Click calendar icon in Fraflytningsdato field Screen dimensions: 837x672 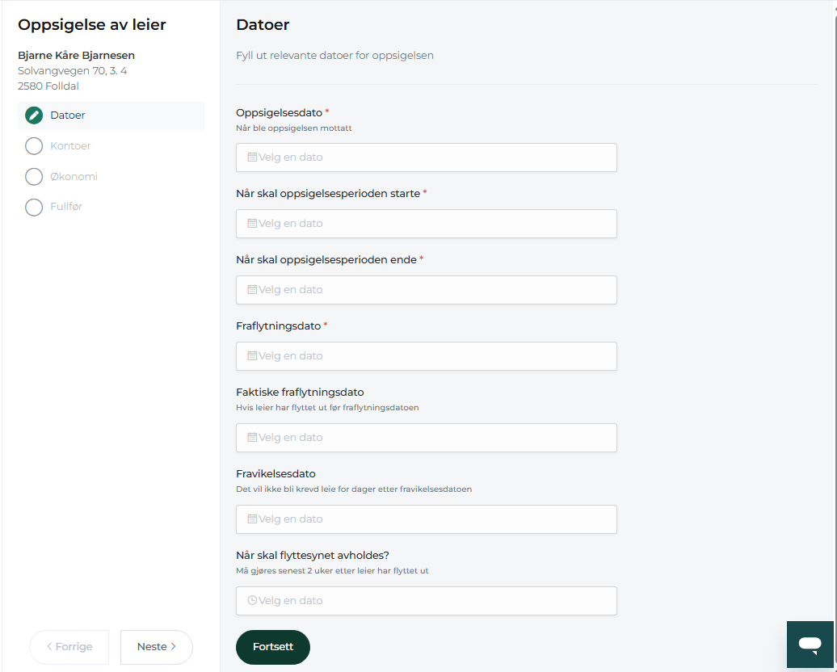coord(252,356)
